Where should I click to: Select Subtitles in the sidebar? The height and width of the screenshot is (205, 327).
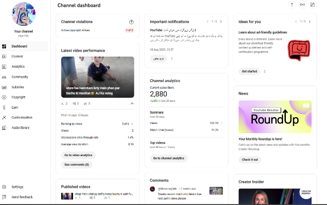[x=24, y=87]
